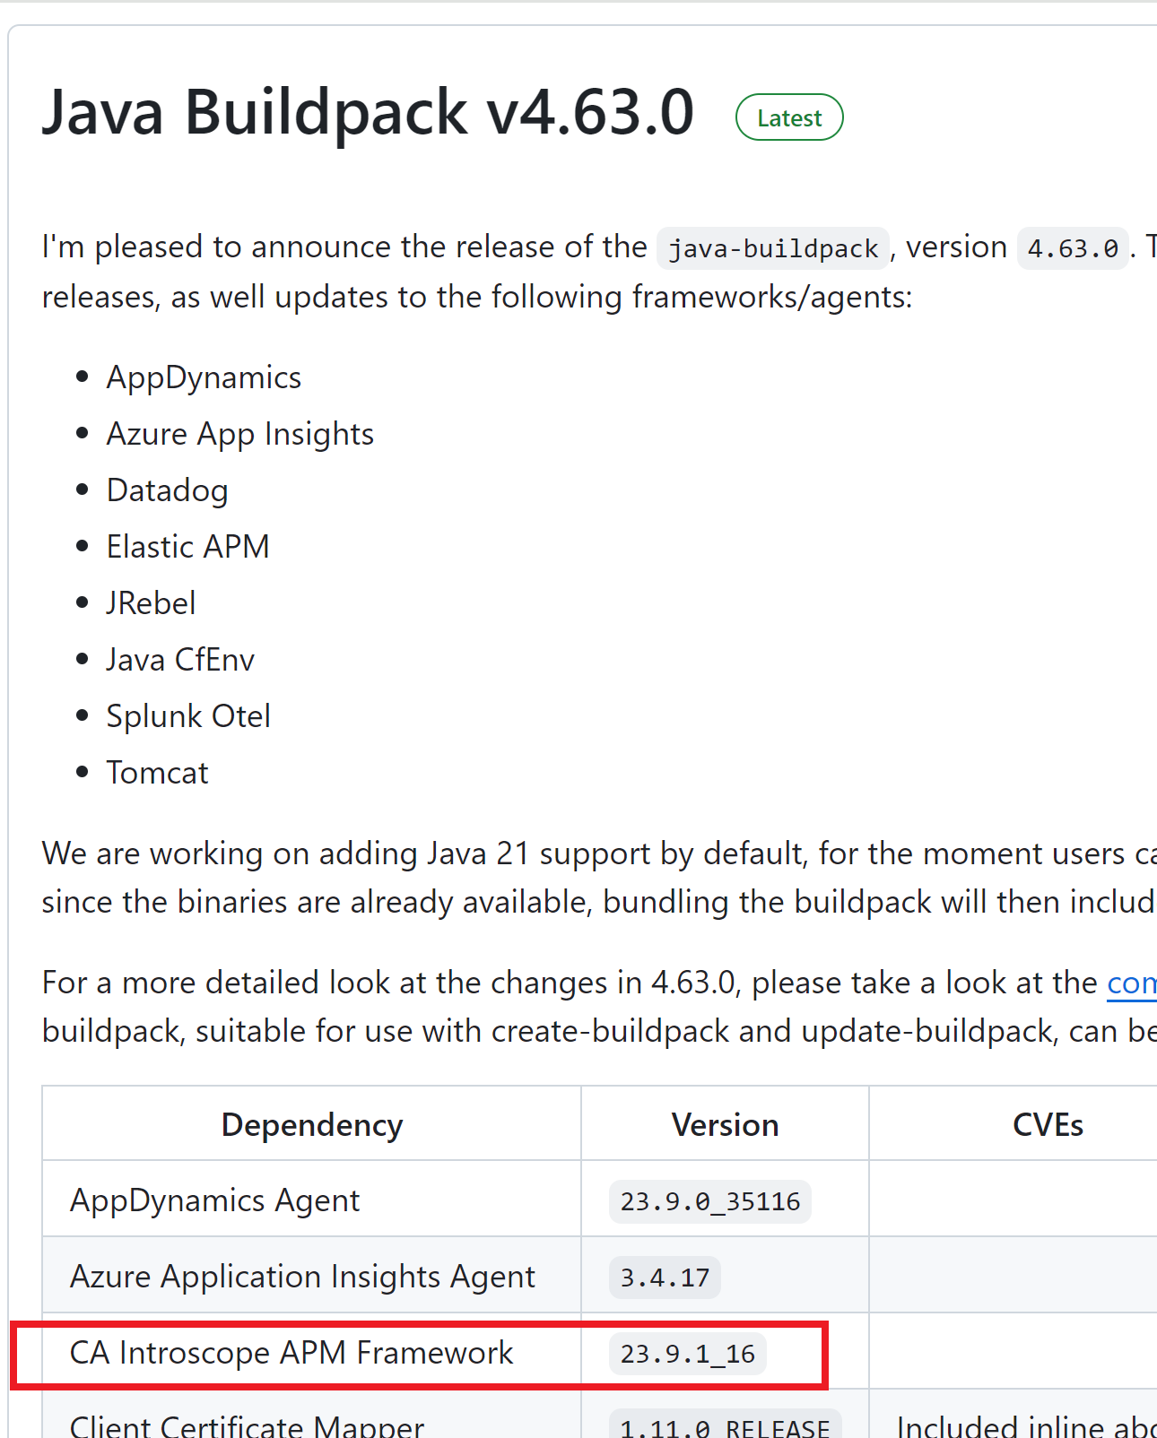The image size is (1157, 1438).
Task: Click Java CfEnv list item
Action: tap(180, 660)
